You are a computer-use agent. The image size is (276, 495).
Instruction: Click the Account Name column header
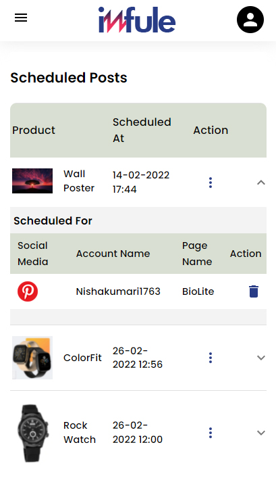point(113,254)
